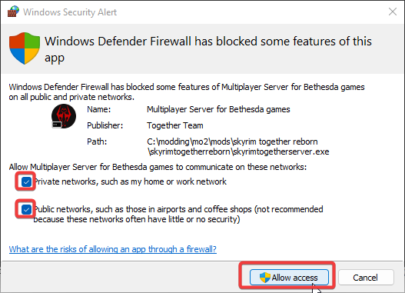Click the firewall icon in the title bar
405x293 pixels.
(13, 12)
